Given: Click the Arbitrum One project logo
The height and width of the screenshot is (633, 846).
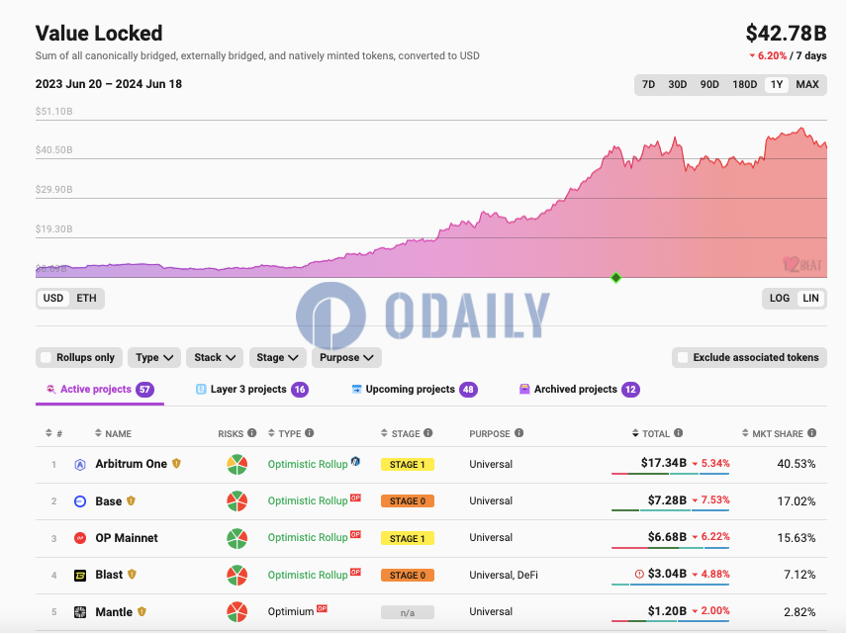Looking at the screenshot, I should [x=80, y=464].
